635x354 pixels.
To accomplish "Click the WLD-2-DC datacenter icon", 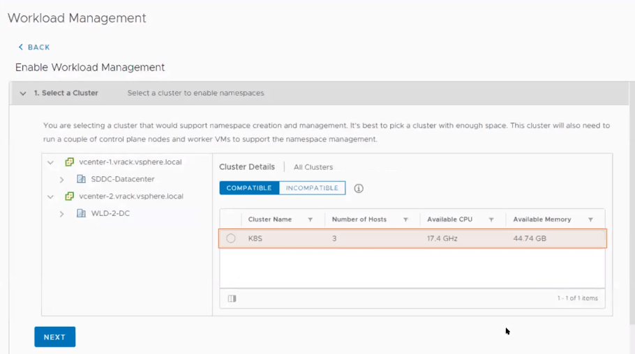I will [x=81, y=213].
